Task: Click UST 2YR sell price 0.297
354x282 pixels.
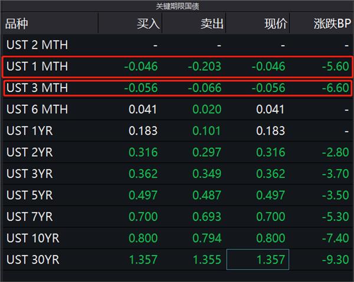Action: 207,153
